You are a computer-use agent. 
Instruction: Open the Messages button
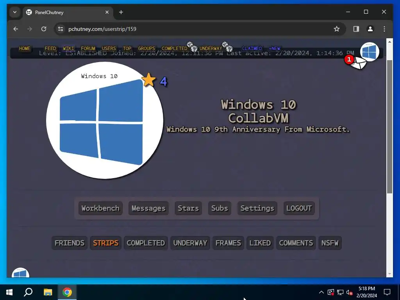click(x=148, y=208)
